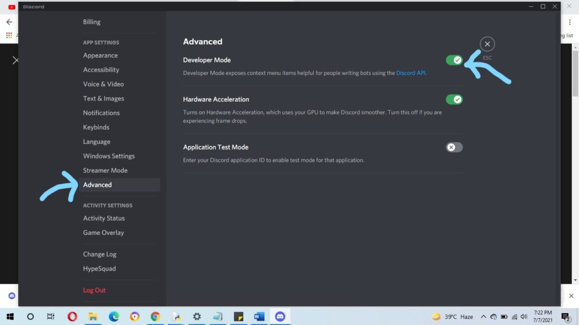Close the browser bottom bar X
Viewport: 579px width, 325px height.
pyautogui.click(x=571, y=296)
